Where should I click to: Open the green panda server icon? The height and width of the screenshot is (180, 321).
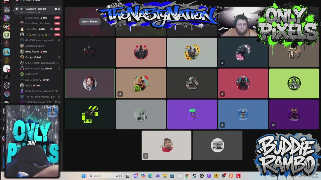[x=7, y=35]
